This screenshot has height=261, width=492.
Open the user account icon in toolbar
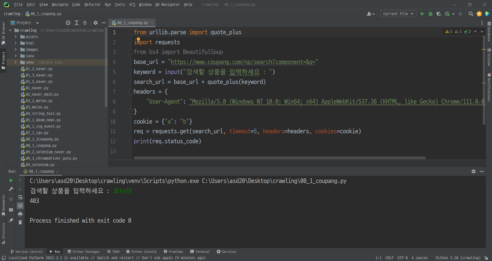[371, 14]
